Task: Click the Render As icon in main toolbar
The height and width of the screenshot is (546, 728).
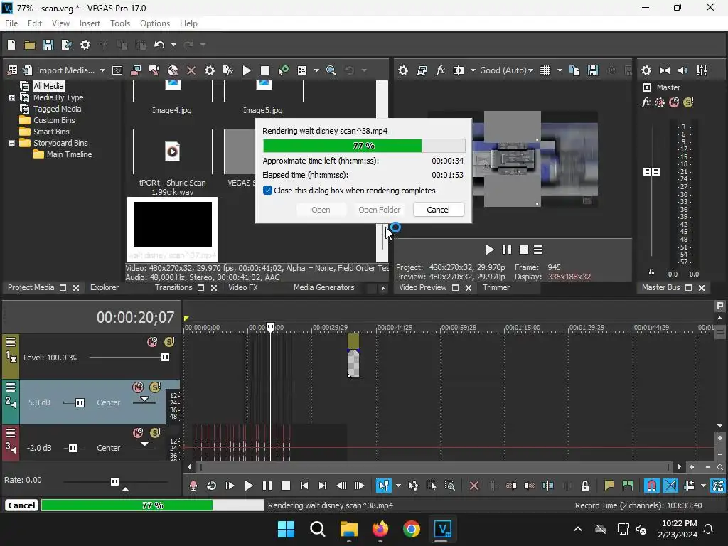Action: point(66,45)
